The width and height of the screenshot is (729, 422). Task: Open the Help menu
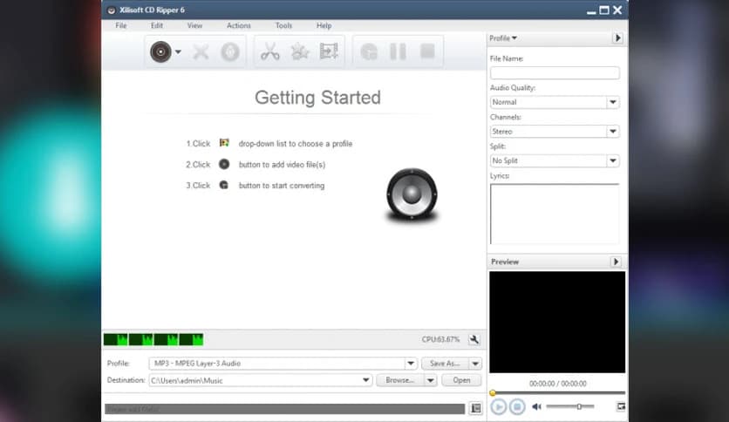324,25
